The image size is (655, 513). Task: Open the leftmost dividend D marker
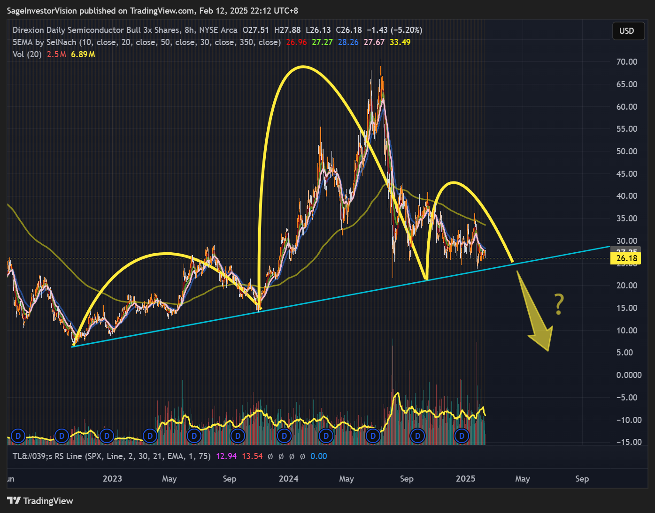[x=18, y=436]
